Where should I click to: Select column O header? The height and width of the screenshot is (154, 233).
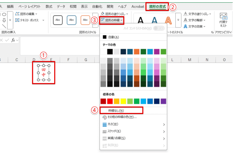[224, 60]
